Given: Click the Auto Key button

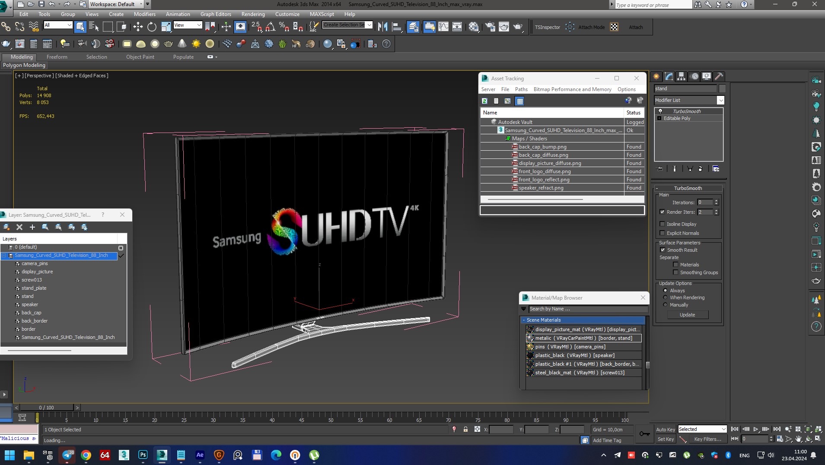Looking at the screenshot, I should coord(665,429).
